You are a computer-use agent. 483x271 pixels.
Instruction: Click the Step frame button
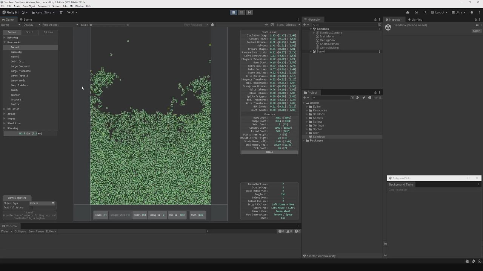[249, 12]
